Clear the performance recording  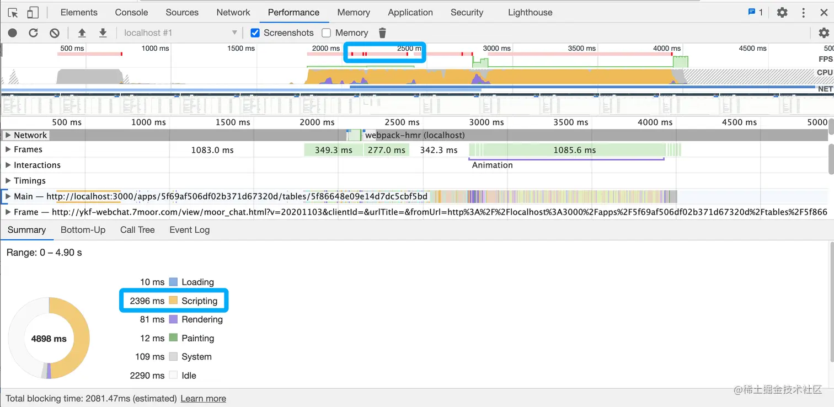coord(55,33)
